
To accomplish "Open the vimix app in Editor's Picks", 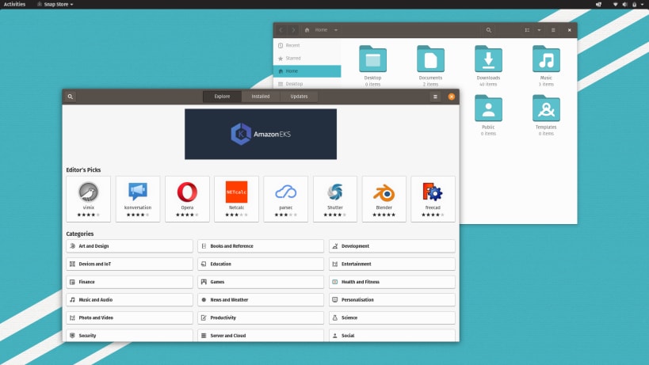I will tap(88, 199).
